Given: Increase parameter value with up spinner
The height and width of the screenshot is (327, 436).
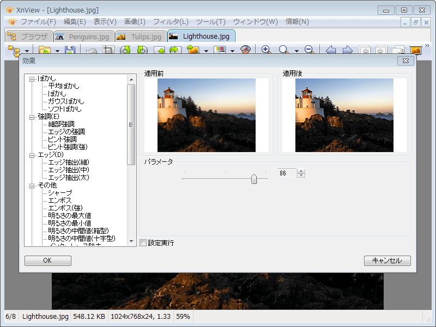Looking at the screenshot, I should 301,171.
